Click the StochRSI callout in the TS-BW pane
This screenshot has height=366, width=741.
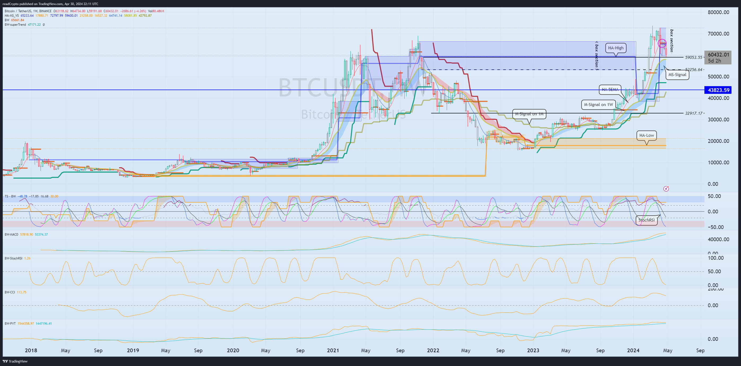(x=646, y=220)
